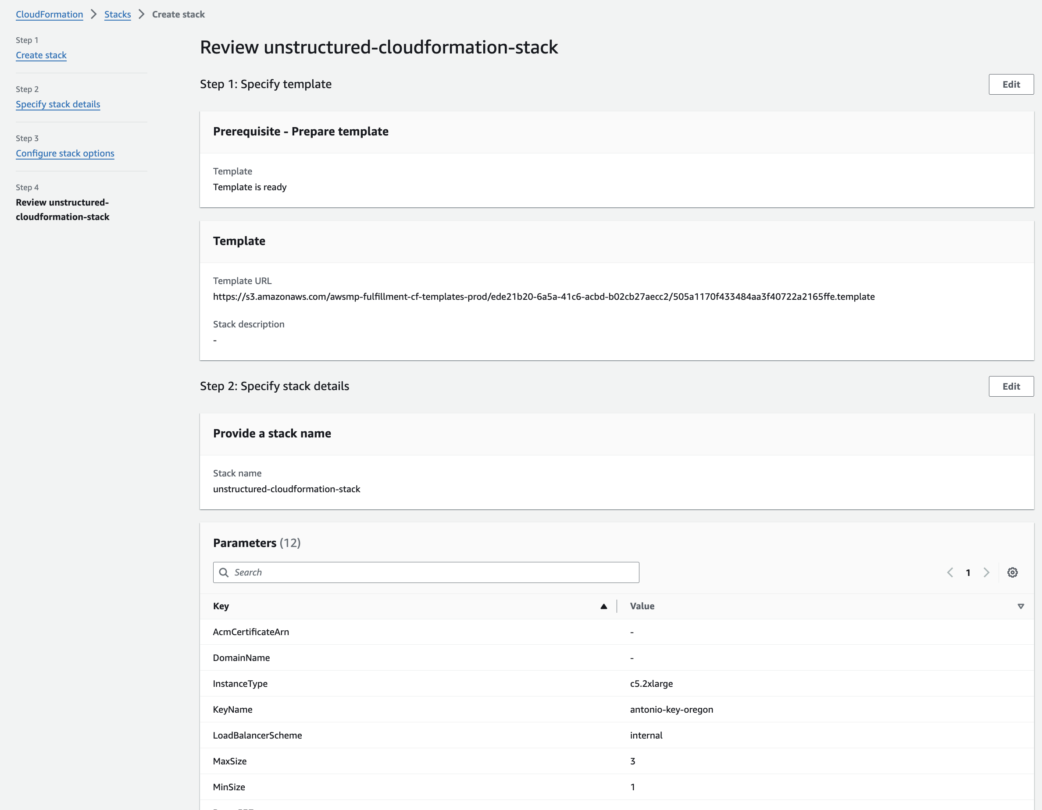The width and height of the screenshot is (1042, 810).
Task: Go to previous parameters page arrow
Action: point(950,572)
